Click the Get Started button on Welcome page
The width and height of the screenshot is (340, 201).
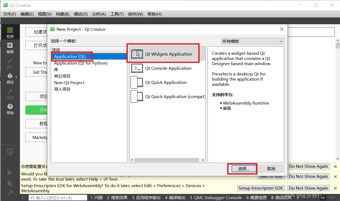37,72
